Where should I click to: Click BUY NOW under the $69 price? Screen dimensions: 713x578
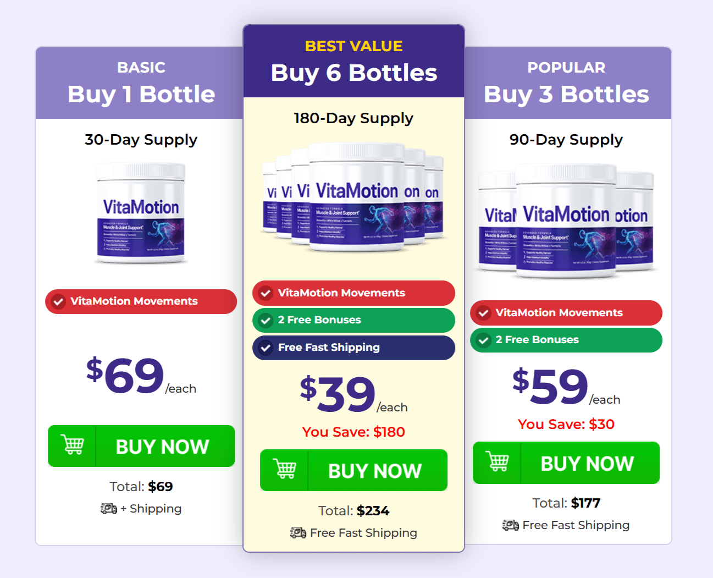tap(162, 446)
